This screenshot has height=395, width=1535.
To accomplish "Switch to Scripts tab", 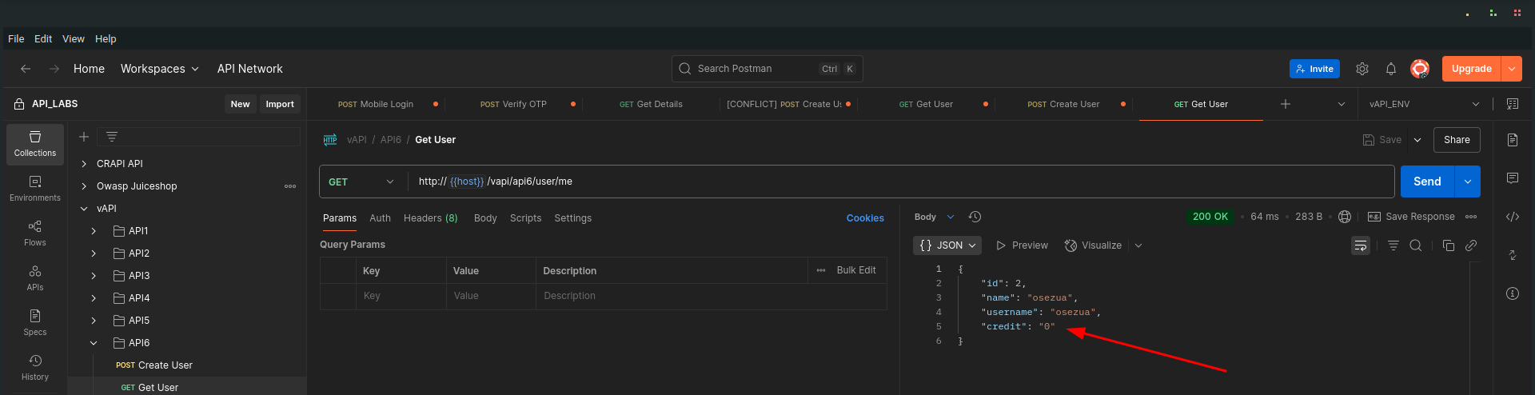I will click(525, 218).
